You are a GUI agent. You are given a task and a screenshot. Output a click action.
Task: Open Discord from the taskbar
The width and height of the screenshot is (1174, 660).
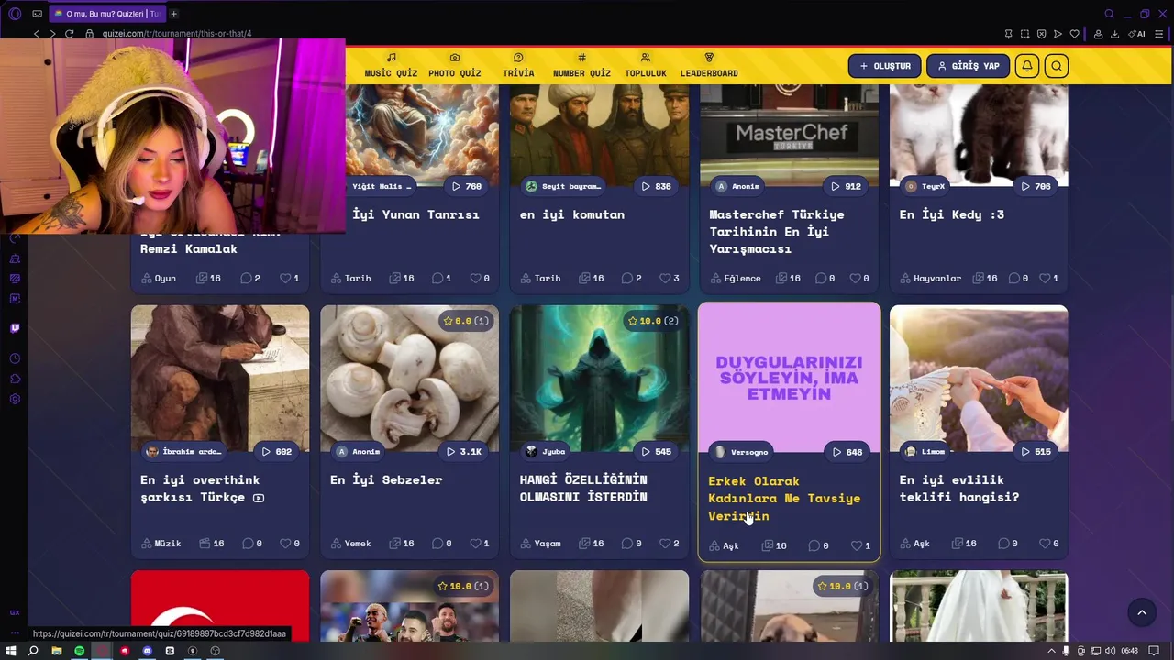pyautogui.click(x=147, y=651)
